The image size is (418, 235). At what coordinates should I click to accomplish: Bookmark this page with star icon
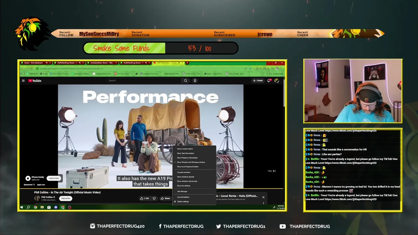click(x=250, y=69)
